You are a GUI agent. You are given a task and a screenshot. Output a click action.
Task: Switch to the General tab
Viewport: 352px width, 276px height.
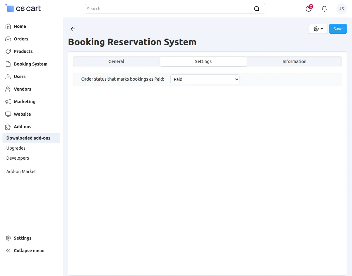(116, 61)
